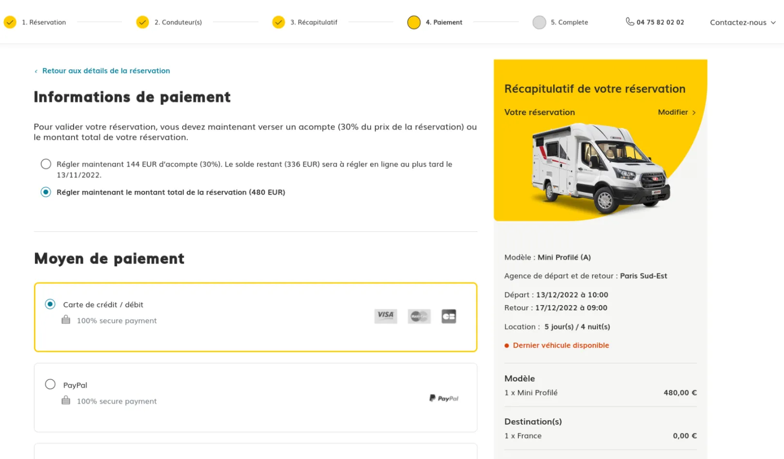
Task: Click the PayPal logo
Action: click(444, 398)
